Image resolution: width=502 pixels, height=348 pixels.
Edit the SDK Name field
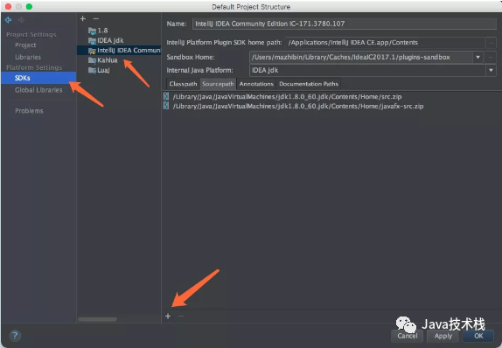pos(345,24)
